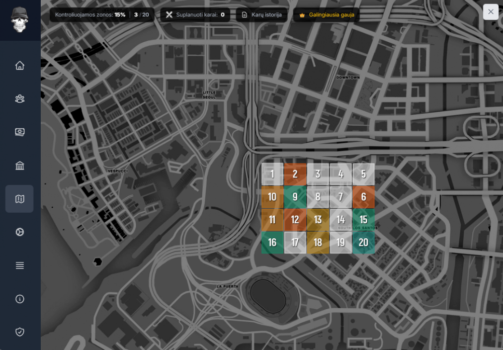Click the Suplanuoti karai counter
The image size is (503, 350).
(195, 15)
